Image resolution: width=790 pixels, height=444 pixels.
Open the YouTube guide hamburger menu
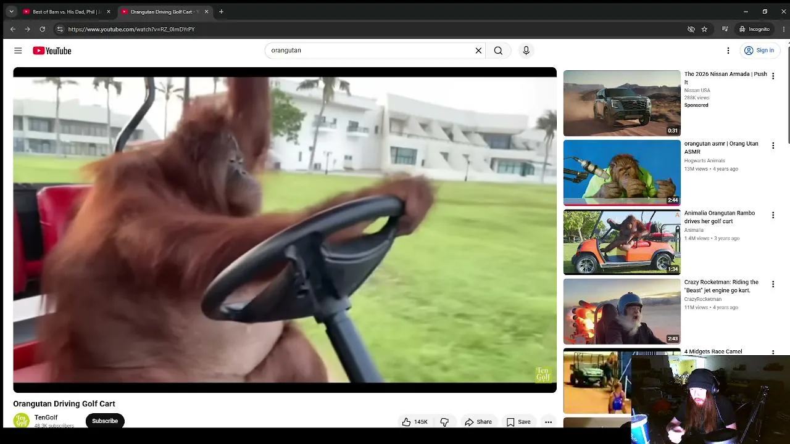[x=18, y=51]
